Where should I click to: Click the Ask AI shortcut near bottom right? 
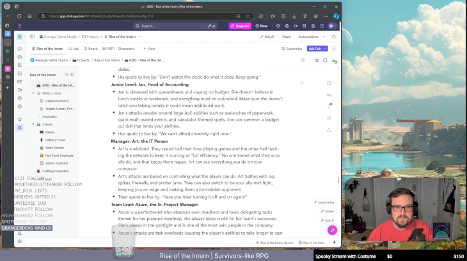pos(328,221)
